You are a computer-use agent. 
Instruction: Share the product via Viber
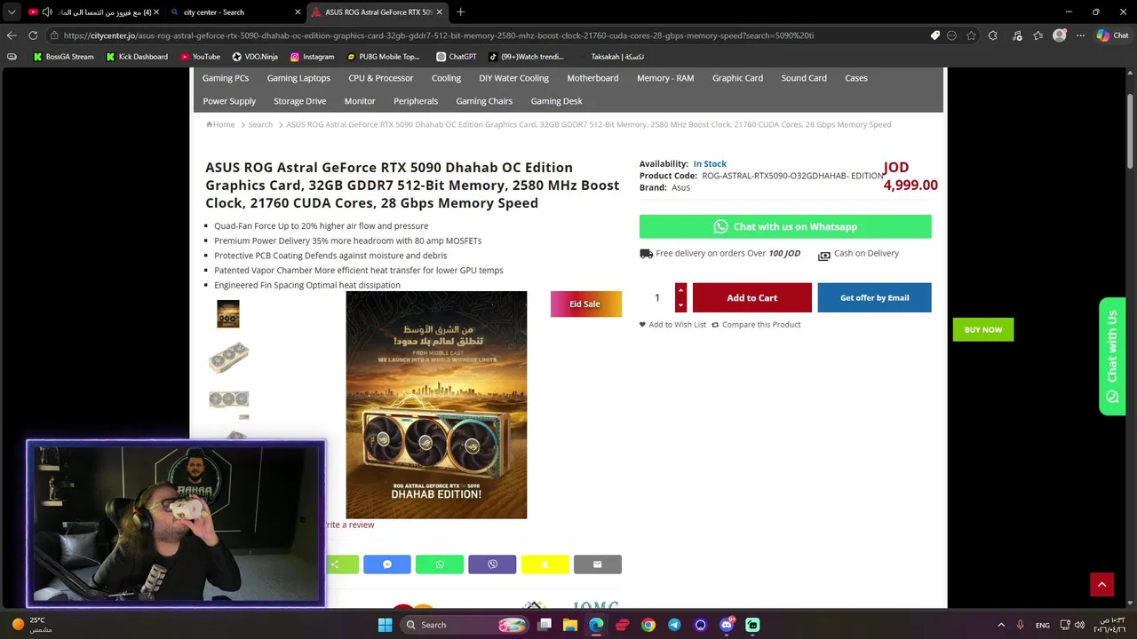(x=492, y=564)
